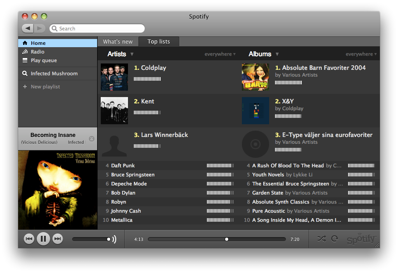Select Robyn in the artists list
The width and height of the screenshot is (398, 273).
168,202
